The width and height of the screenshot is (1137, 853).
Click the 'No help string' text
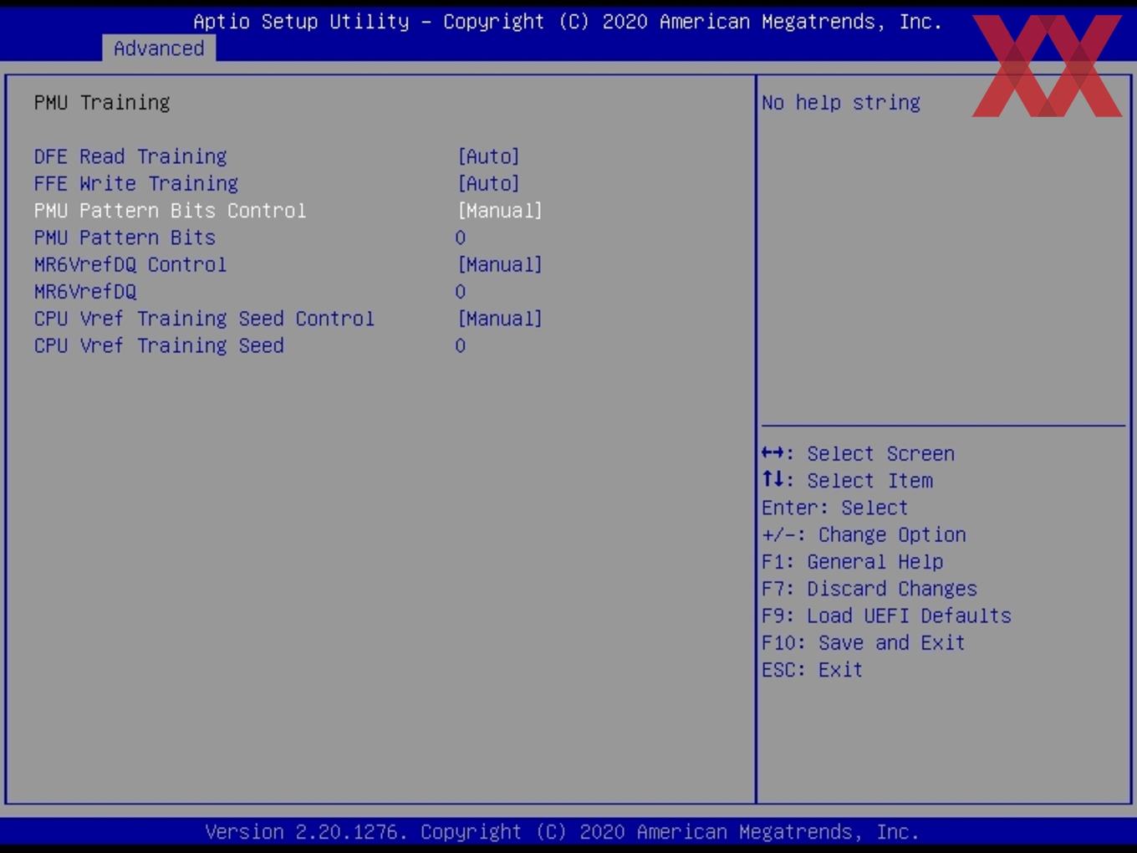(x=841, y=102)
